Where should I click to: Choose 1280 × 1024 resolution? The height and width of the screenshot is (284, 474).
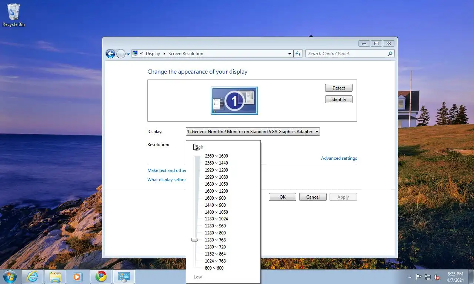point(216,219)
